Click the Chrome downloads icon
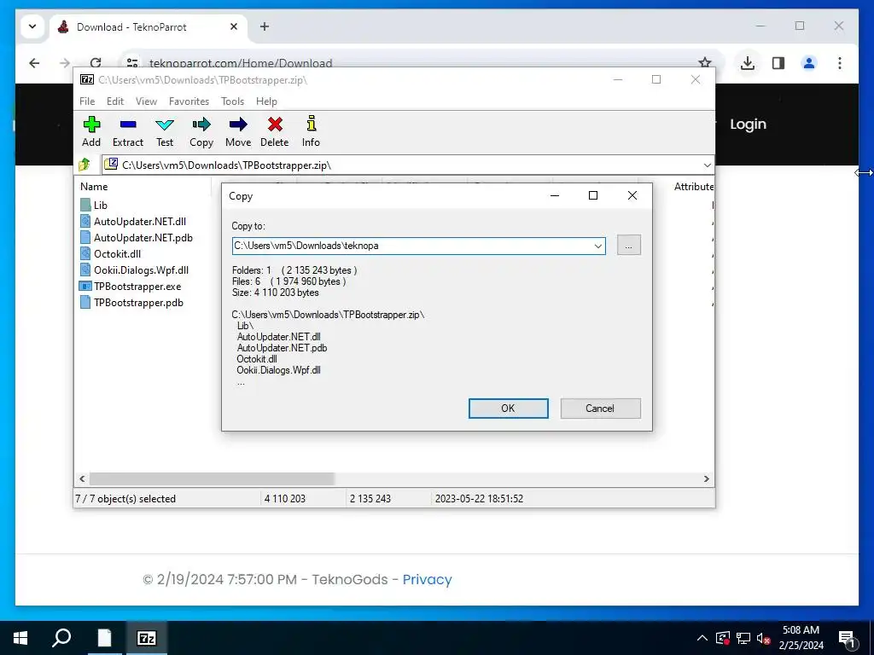This screenshot has width=874, height=655. [x=748, y=63]
